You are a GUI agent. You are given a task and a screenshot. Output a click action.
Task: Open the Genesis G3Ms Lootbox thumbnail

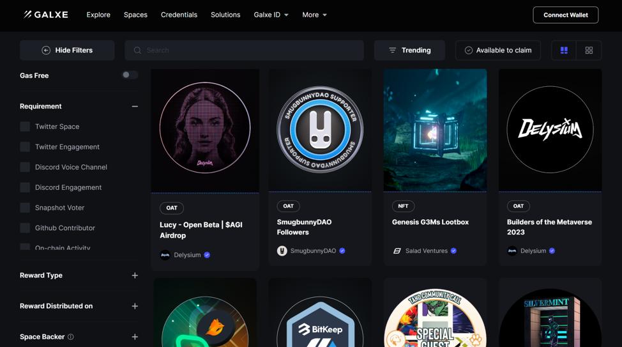click(435, 130)
